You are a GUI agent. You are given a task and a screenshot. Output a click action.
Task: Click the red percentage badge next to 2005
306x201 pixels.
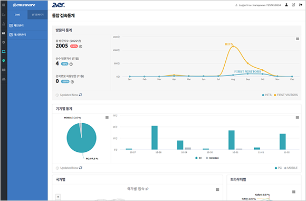(x=74, y=46)
